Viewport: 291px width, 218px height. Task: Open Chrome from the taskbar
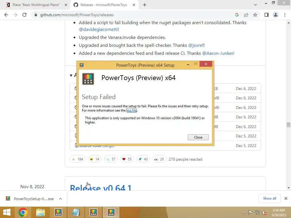coord(23,212)
